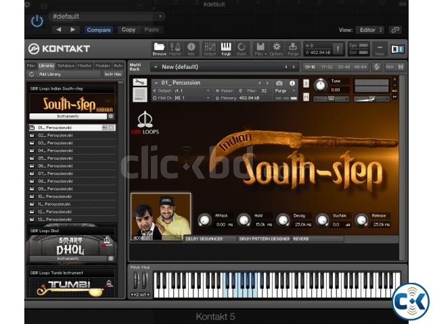Click the keyboard octave shift control
Image resolution: width=433 pixels, height=324 pixels.
(x=140, y=294)
